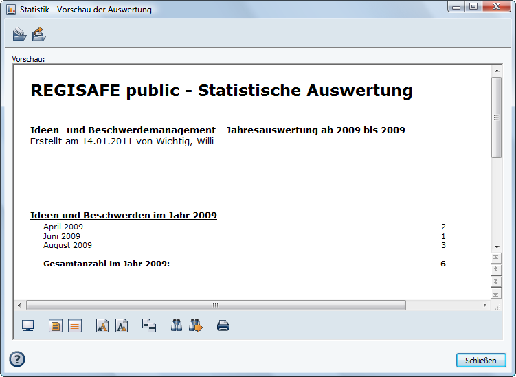Screen dimensions: 516x377
Task: Go to next page with double-down arrow
Action: tap(496, 282)
